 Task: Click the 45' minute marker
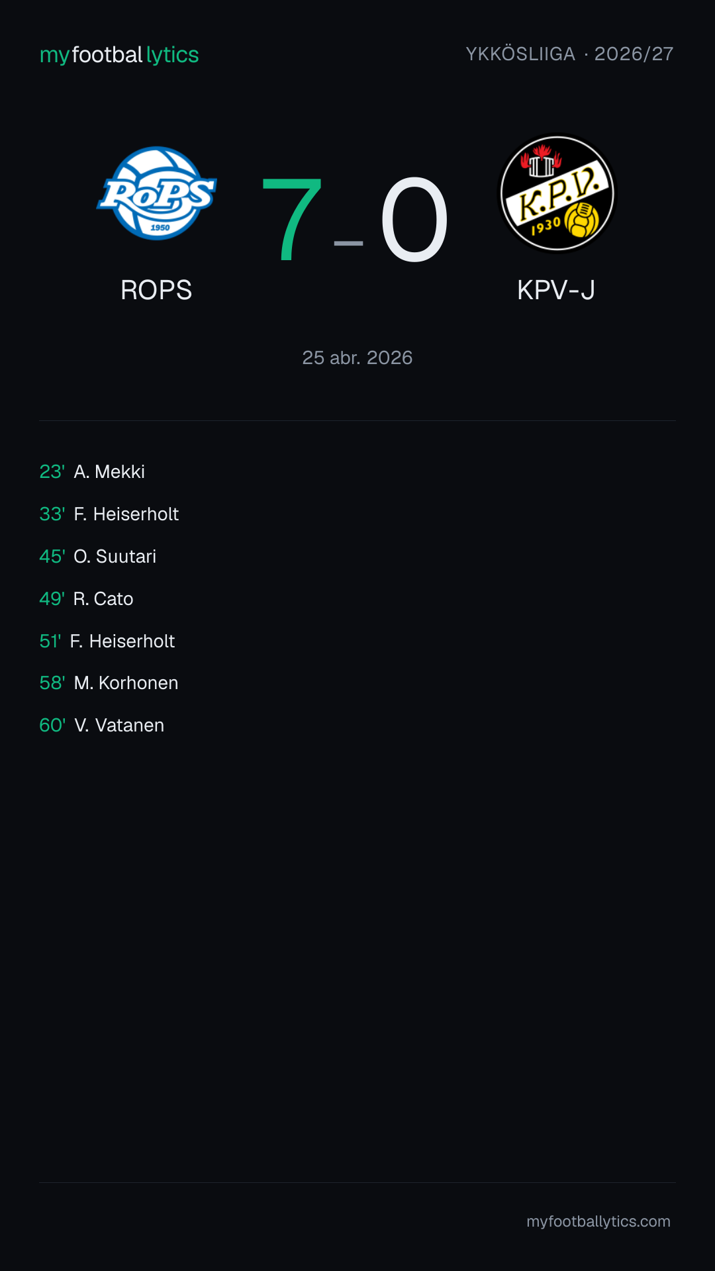point(52,556)
